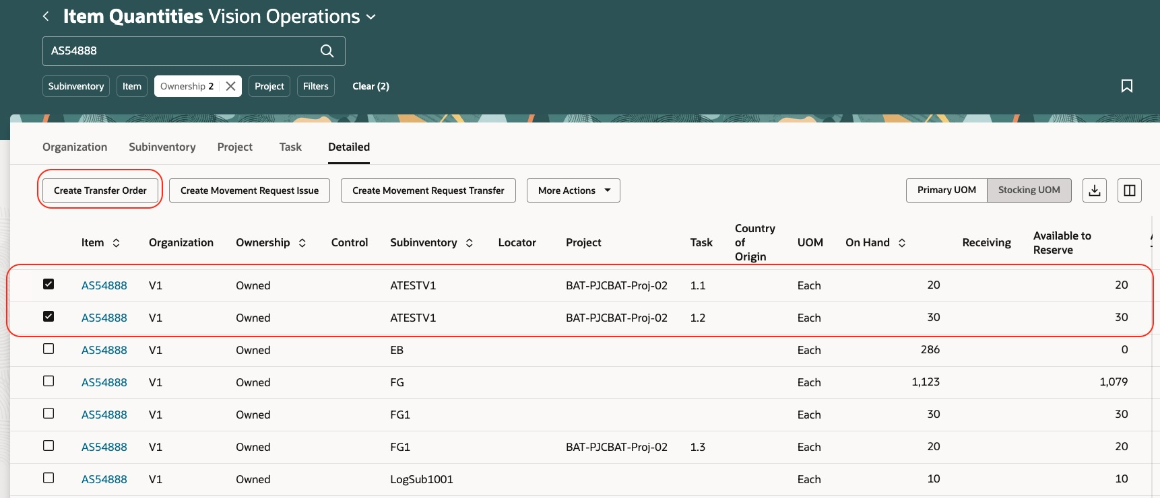The width and height of the screenshot is (1160, 498).
Task: Sort by Item column arrows
Action: tap(116, 243)
